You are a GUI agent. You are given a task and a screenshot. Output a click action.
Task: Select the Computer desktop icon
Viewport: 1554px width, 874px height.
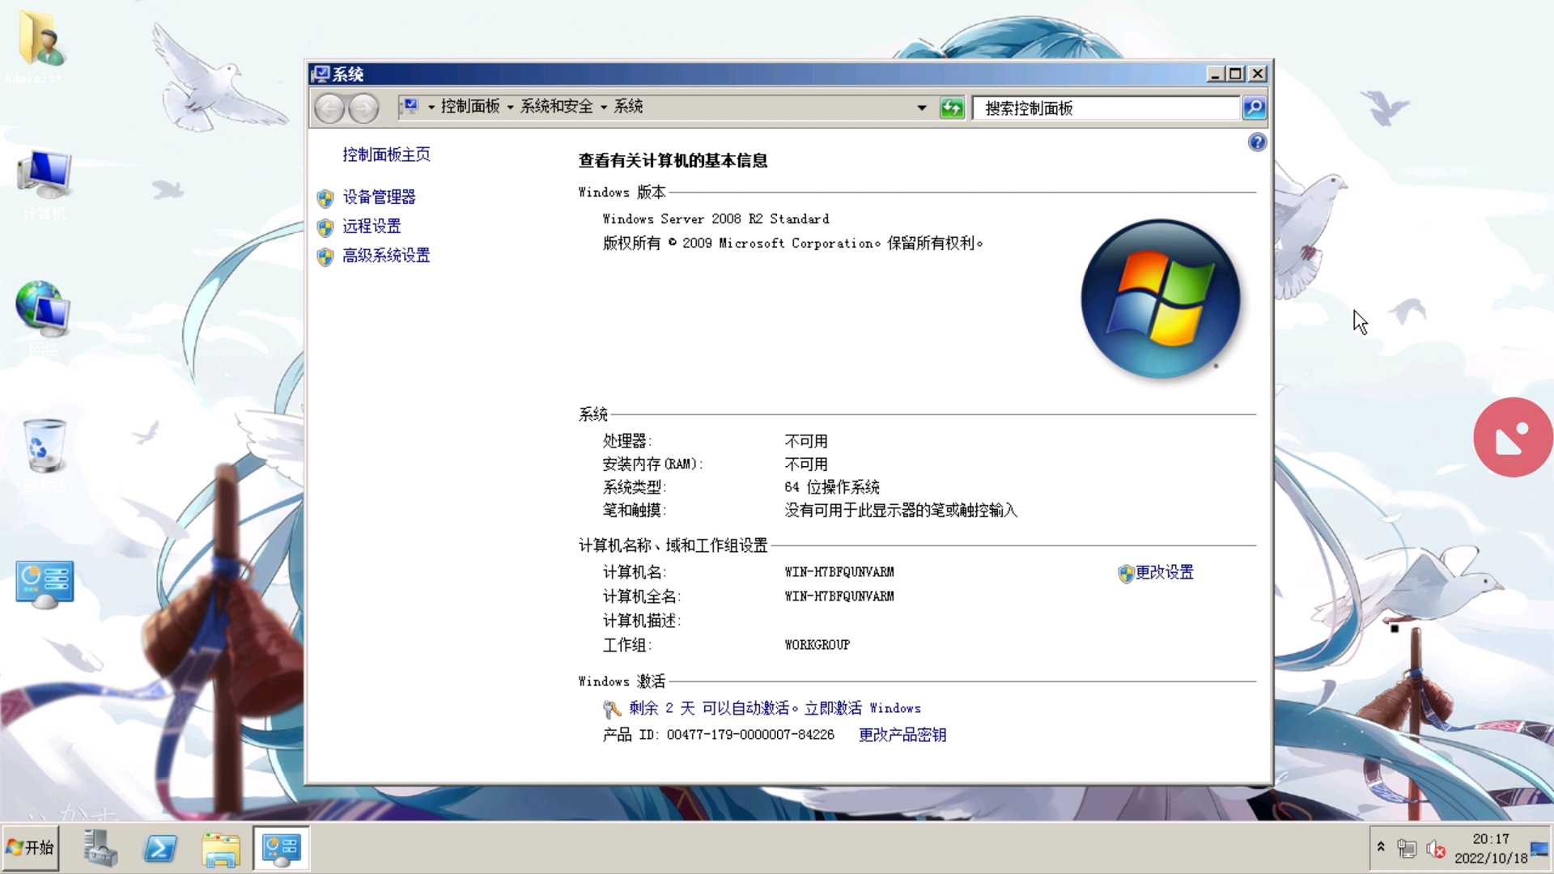[x=45, y=185]
